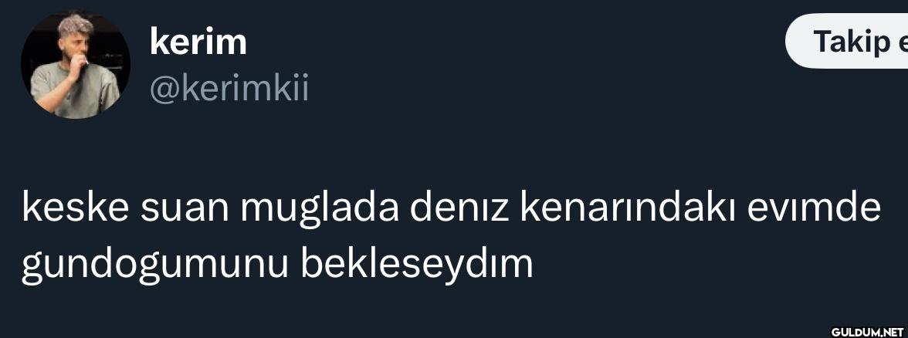Follow kerim with the Takip et button
The image size is (908, 338).
(x=846, y=41)
